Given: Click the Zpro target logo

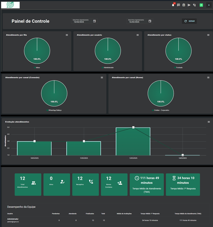Looking at the screenshot, I should [10, 5].
